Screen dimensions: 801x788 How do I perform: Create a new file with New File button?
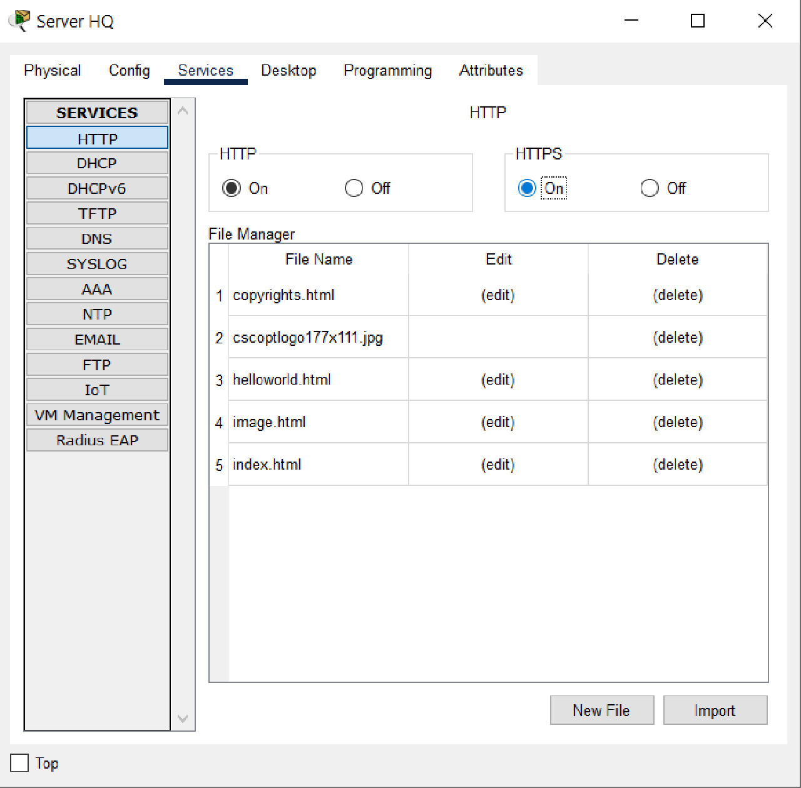601,710
